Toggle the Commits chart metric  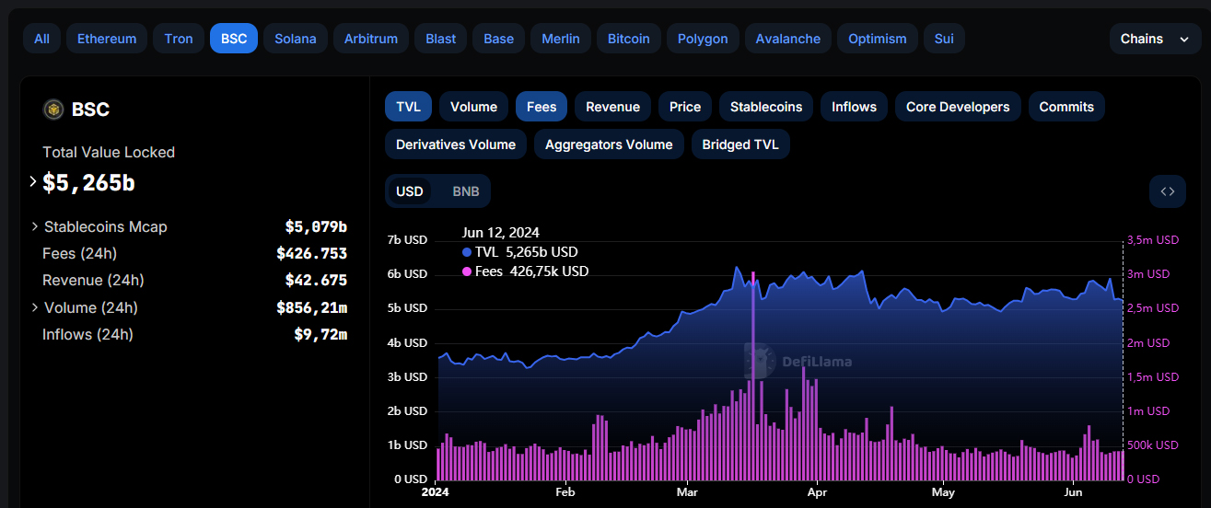(x=1066, y=107)
